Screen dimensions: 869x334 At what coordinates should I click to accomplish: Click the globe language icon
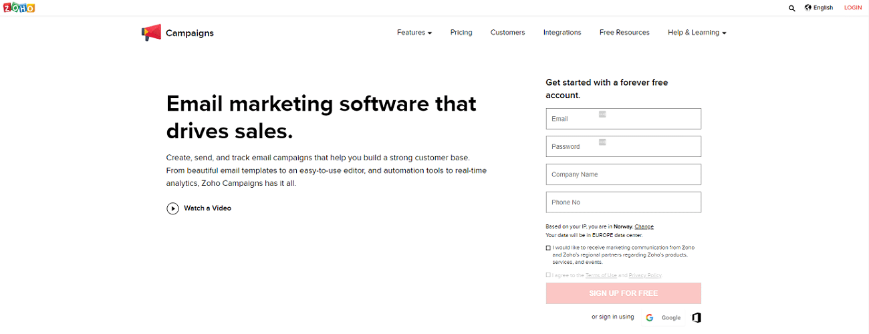coord(808,7)
